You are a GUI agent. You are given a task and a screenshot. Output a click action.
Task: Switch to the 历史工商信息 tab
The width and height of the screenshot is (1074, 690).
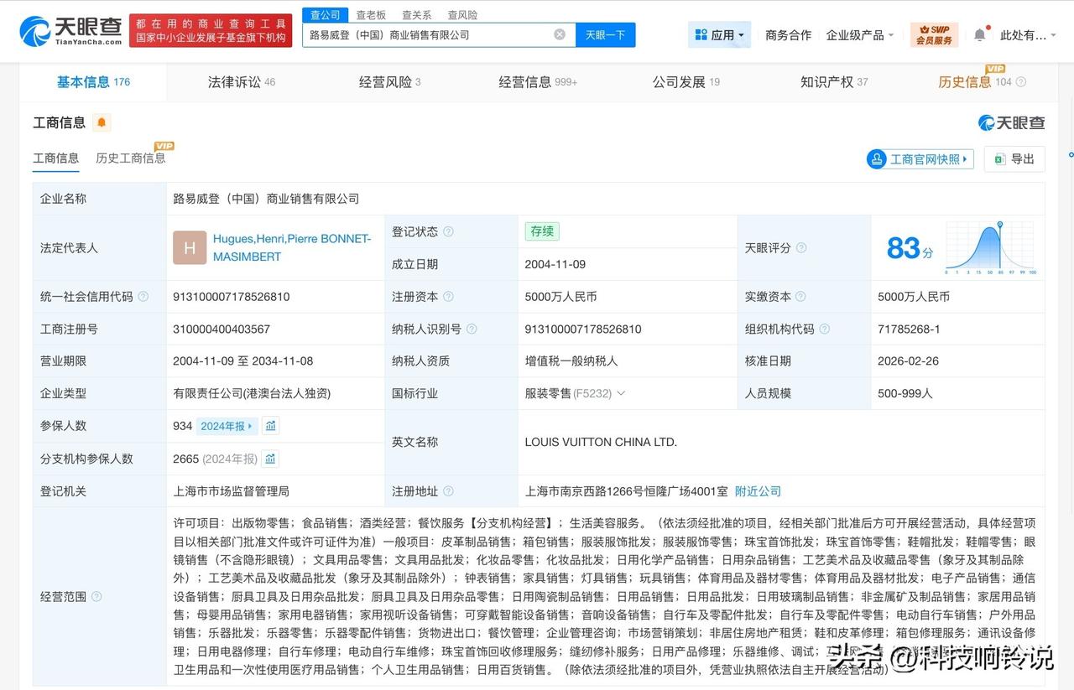point(131,158)
